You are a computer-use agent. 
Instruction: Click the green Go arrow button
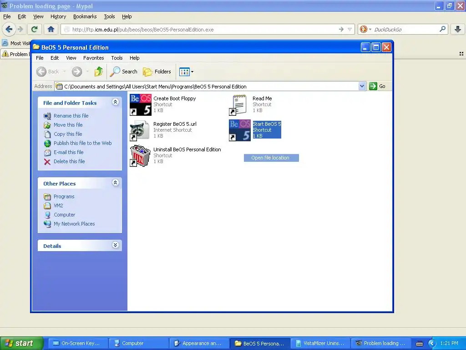(x=373, y=86)
